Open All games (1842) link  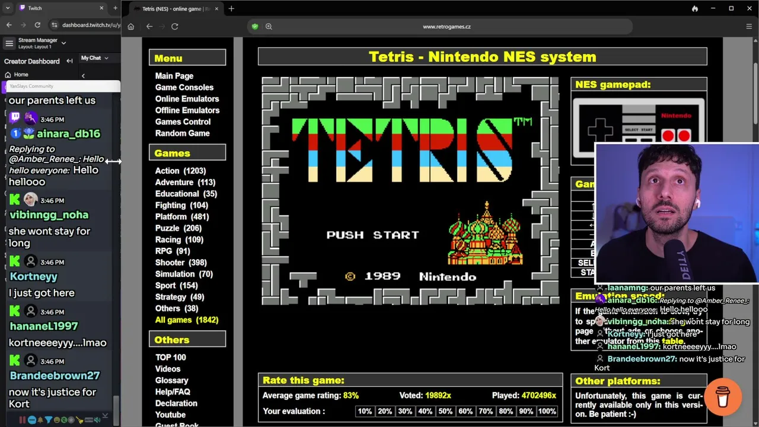click(187, 320)
